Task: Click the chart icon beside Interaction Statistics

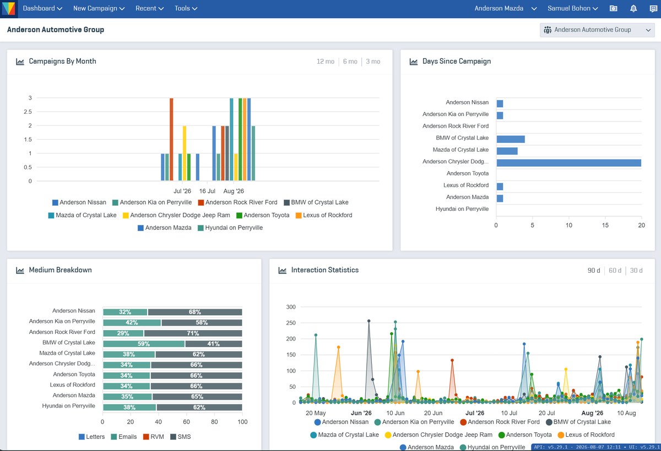Action: tap(283, 270)
